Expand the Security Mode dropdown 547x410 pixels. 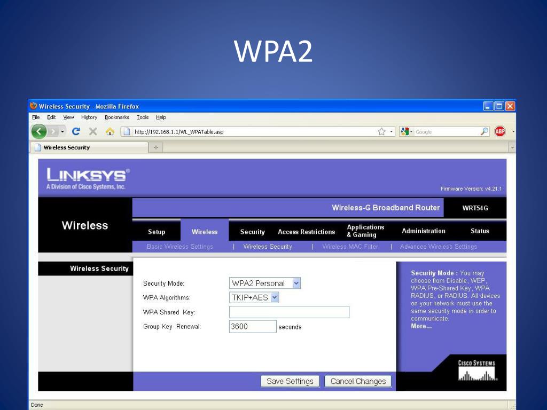pos(265,283)
